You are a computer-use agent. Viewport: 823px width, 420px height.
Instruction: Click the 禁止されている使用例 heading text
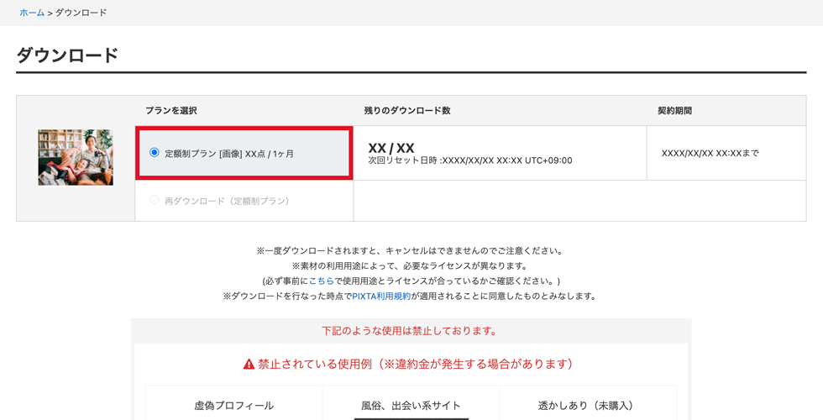(415, 364)
